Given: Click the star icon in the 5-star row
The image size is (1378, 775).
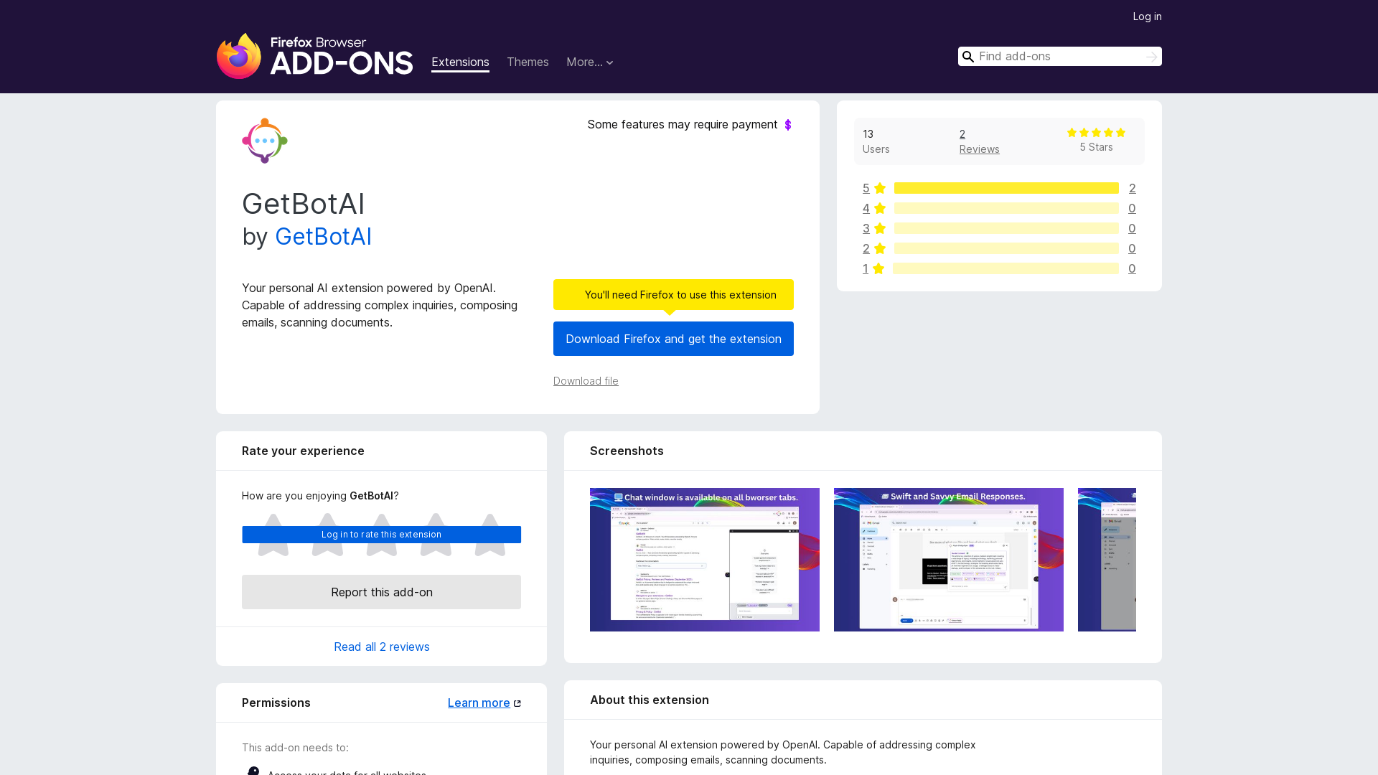Looking at the screenshot, I should [x=880, y=188].
